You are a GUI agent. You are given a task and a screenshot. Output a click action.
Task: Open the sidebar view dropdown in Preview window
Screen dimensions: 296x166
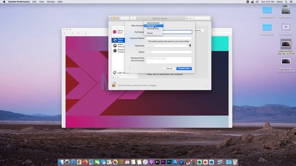coord(66,33)
